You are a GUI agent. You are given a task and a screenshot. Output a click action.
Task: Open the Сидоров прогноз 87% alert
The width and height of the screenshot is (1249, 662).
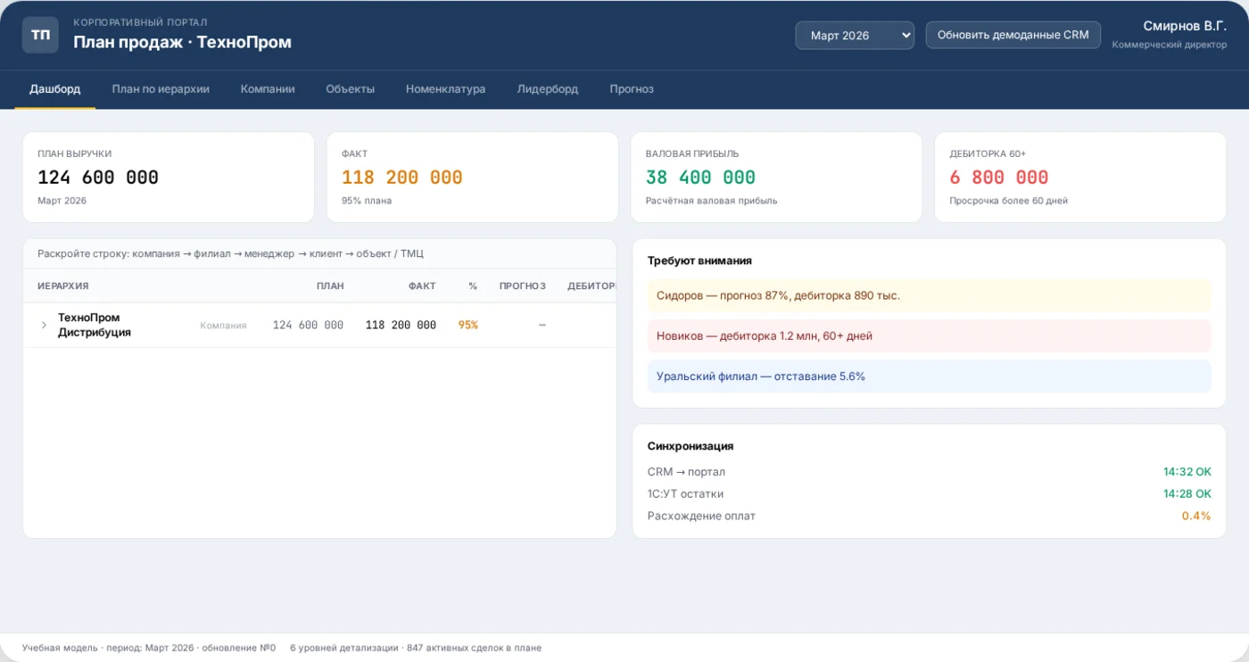929,295
